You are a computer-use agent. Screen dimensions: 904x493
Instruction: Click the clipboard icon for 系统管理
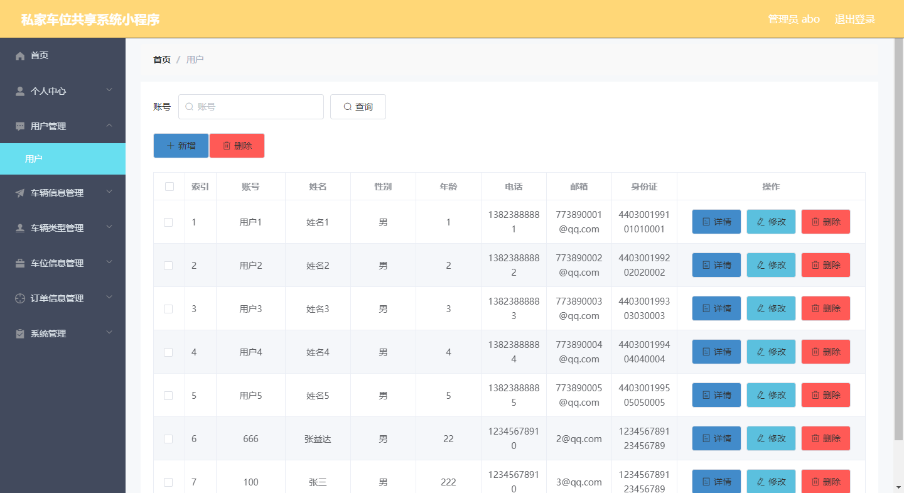tap(20, 334)
